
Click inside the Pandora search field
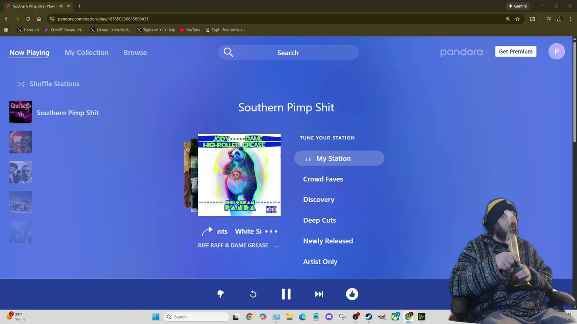(288, 53)
